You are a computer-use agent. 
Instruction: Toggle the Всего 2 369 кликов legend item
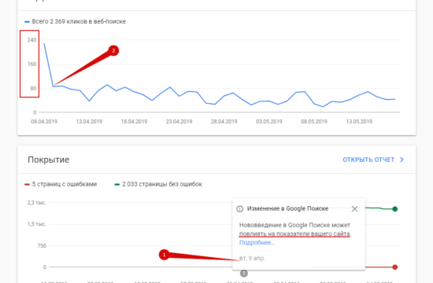[75, 21]
